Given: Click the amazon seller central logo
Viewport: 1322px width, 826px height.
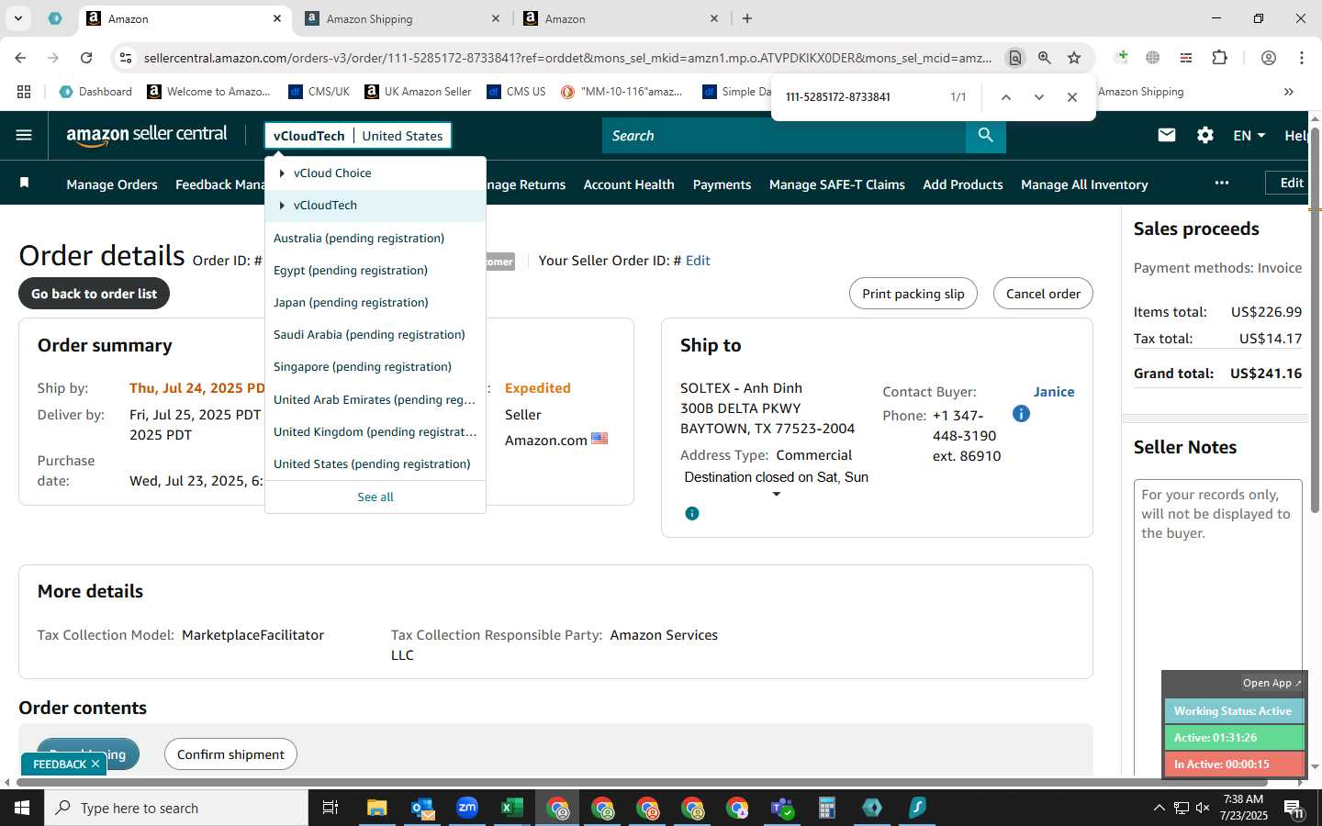Looking at the screenshot, I should pyautogui.click(x=147, y=135).
